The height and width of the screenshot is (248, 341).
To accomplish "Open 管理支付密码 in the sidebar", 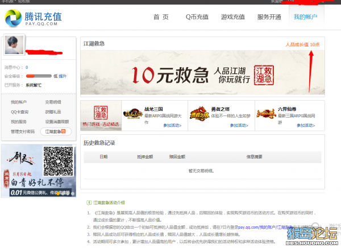I will point(23,131).
